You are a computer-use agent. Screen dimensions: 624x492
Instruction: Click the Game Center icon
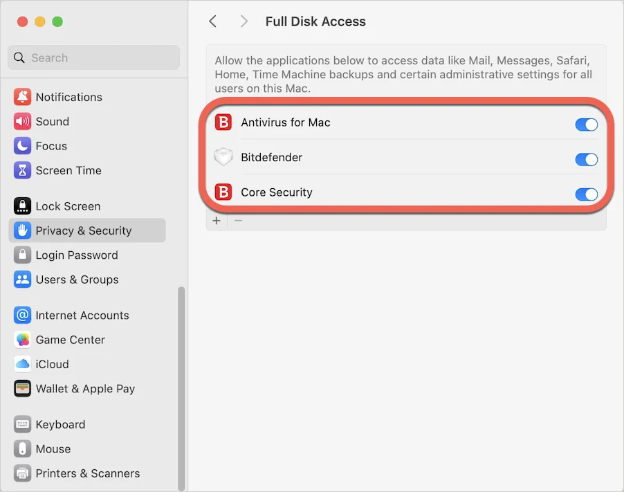(22, 340)
